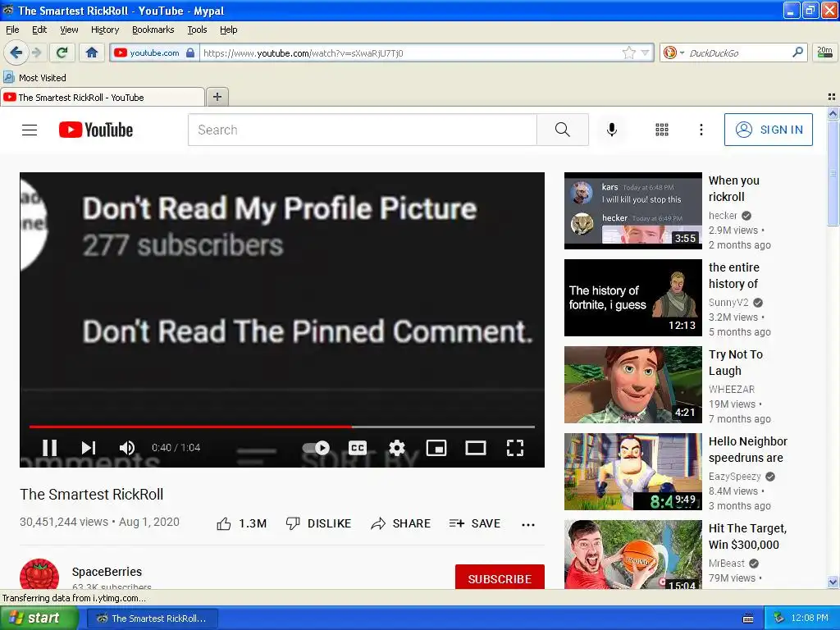The height and width of the screenshot is (630, 840).
Task: Click the red SUBSCRIBE button
Action: coord(500,577)
